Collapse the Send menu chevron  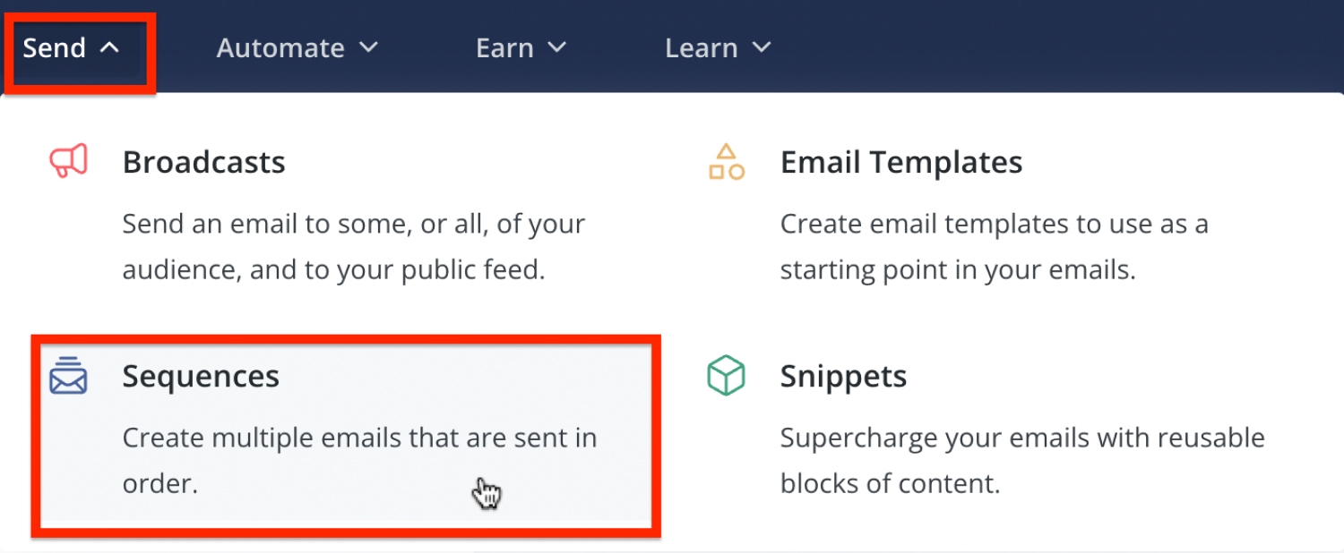(x=109, y=48)
